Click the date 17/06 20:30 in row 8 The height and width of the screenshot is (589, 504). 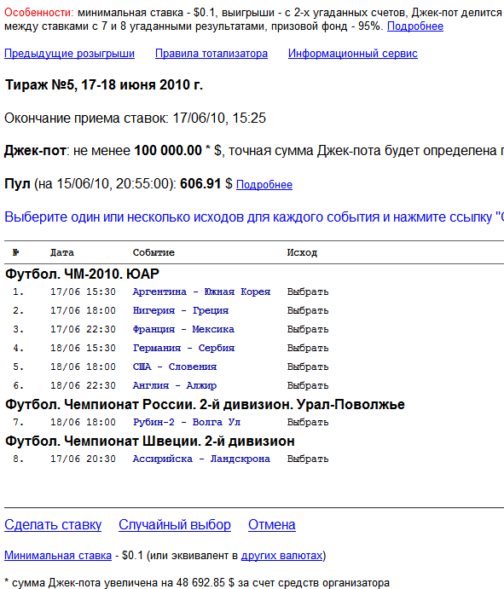coord(83,459)
